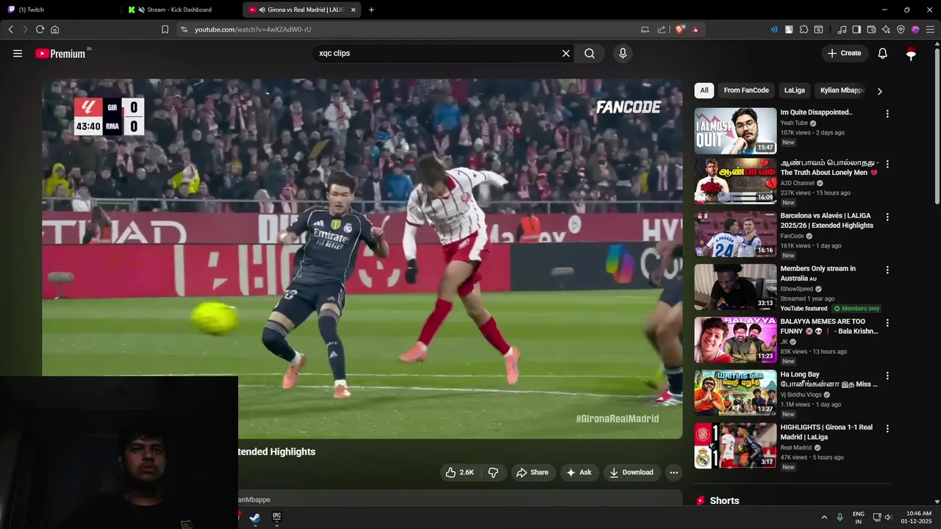Open Brave Shields lion icon

(x=680, y=29)
